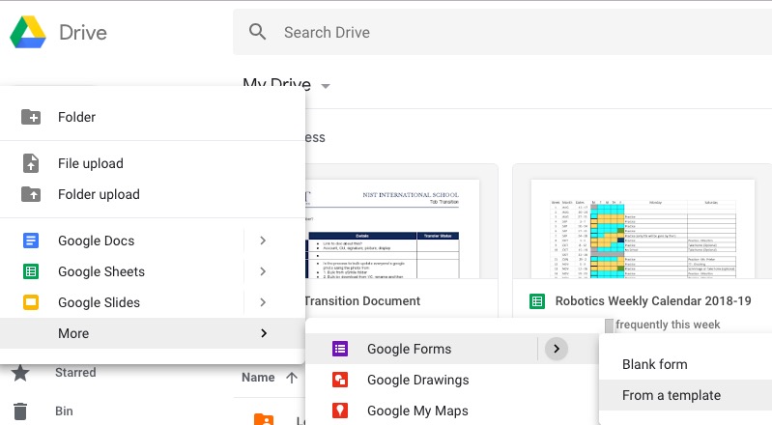This screenshot has height=425, width=772.
Task: Open the My Drive dropdown arrow
Action: pos(326,86)
